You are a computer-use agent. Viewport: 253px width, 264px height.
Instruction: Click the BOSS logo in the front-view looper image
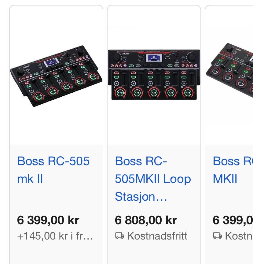coord(125,54)
